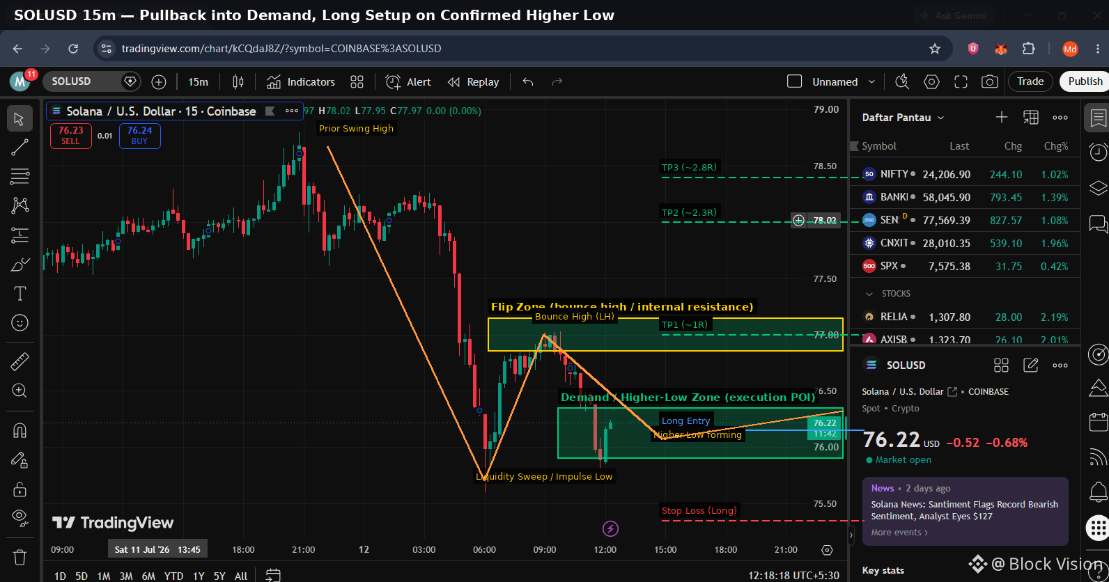Add a note for SOLUSD

tap(1030, 365)
